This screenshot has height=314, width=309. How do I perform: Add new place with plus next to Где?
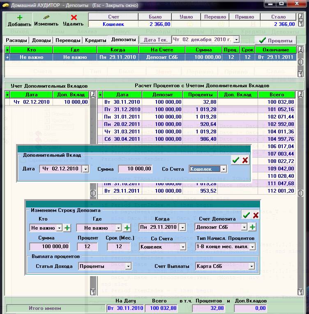127,228
